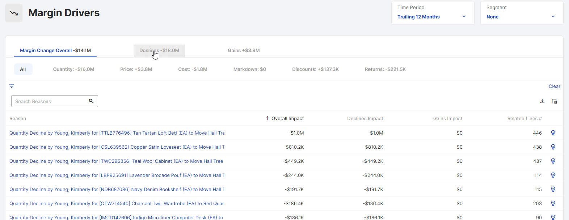569x220 pixels.
Task: Download the table using export icon
Action: click(x=542, y=101)
